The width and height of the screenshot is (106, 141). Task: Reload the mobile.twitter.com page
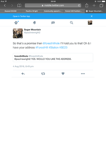[79, 5]
